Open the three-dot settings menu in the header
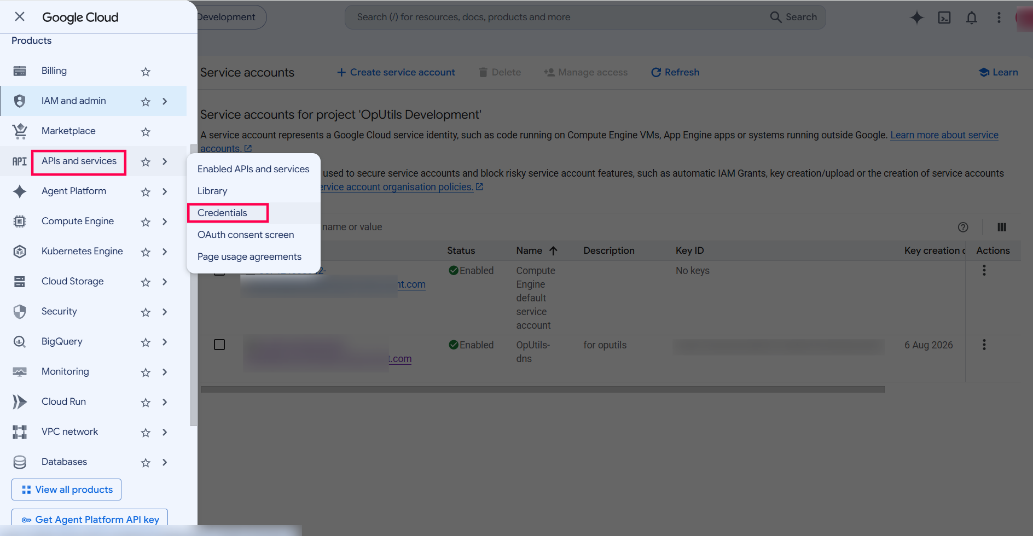 pyautogui.click(x=999, y=18)
